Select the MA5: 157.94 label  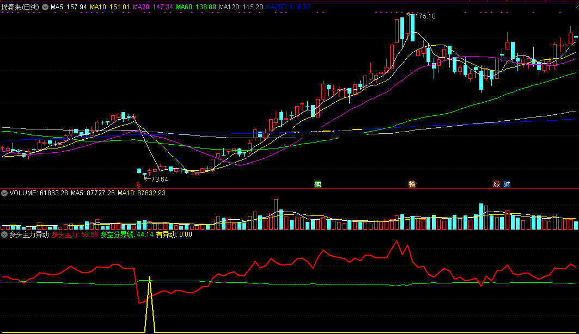click(69, 7)
